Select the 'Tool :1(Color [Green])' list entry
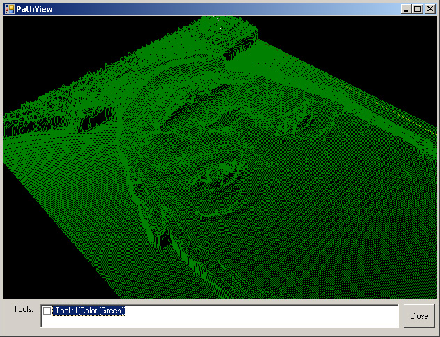The width and height of the screenshot is (440, 337). [x=88, y=311]
